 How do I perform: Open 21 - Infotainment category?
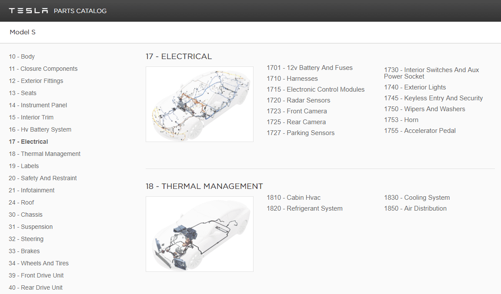coord(32,190)
